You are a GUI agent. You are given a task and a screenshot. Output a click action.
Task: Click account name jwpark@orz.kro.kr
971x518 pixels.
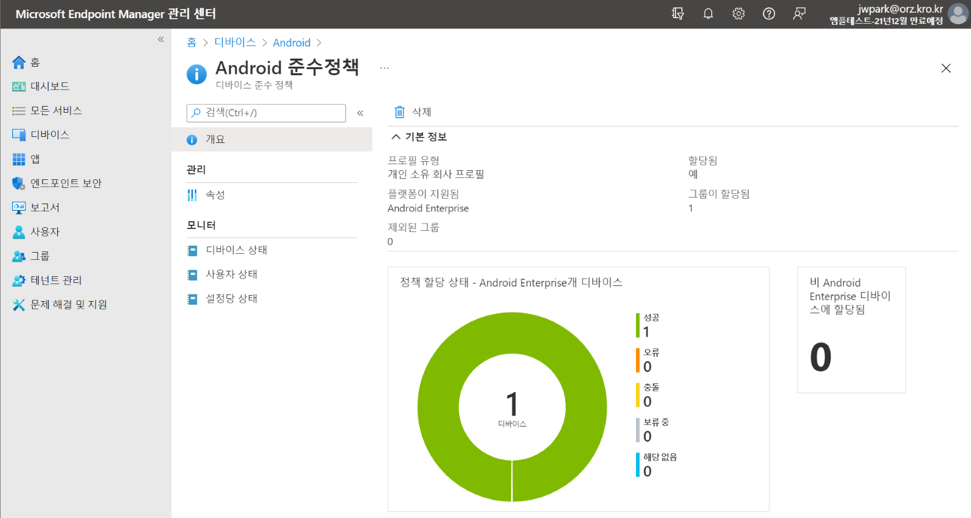900,8
